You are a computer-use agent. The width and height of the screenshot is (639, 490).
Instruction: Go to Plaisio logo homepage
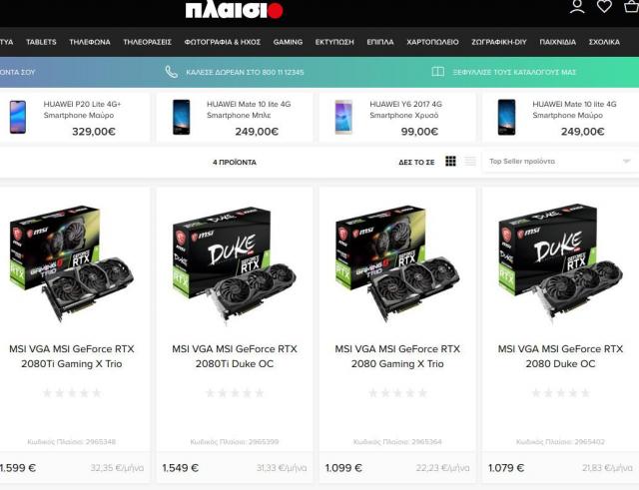[x=234, y=10]
